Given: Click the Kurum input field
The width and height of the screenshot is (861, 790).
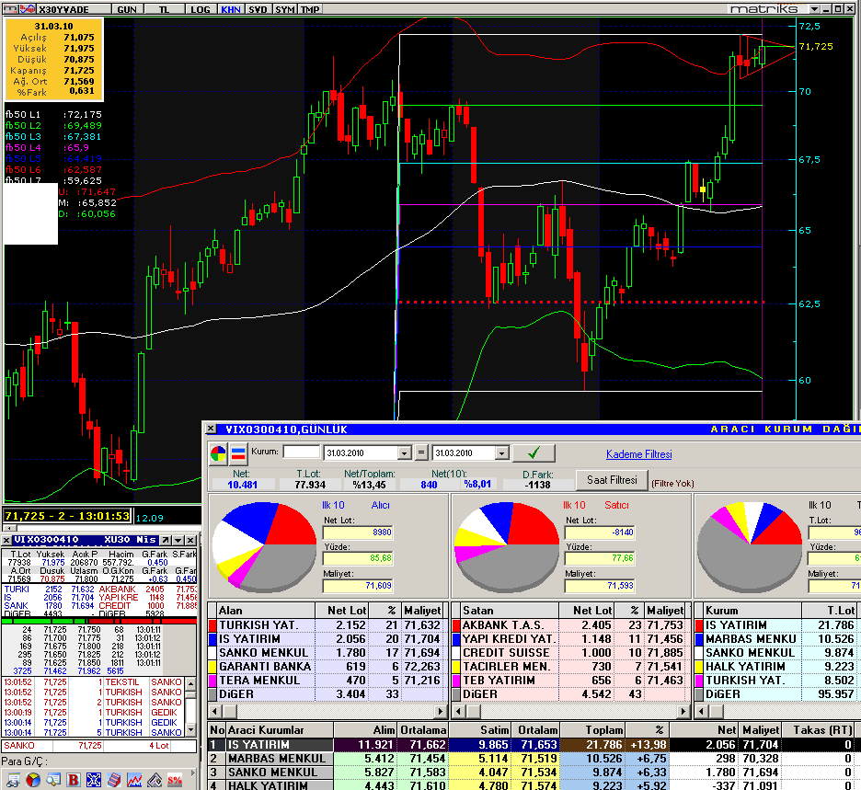Looking at the screenshot, I should point(301,452).
